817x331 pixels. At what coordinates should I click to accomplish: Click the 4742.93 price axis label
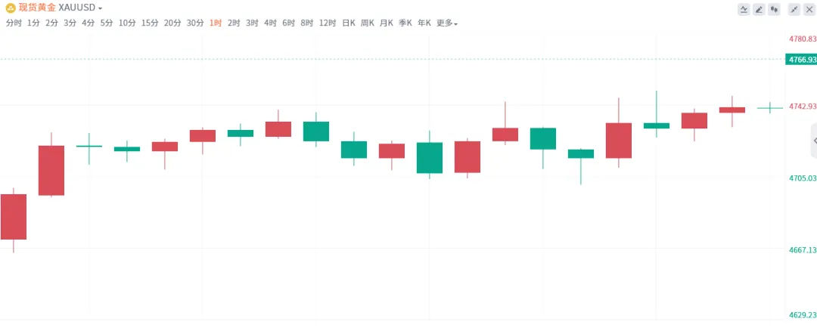click(x=802, y=107)
